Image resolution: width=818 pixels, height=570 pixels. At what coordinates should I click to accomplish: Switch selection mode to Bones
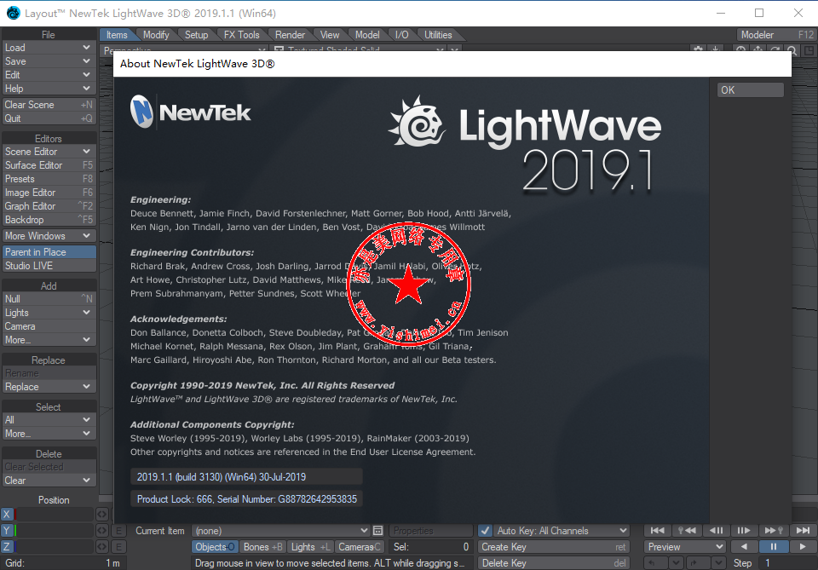coord(262,546)
